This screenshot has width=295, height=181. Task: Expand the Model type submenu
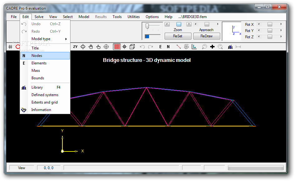pyautogui.click(x=45, y=39)
